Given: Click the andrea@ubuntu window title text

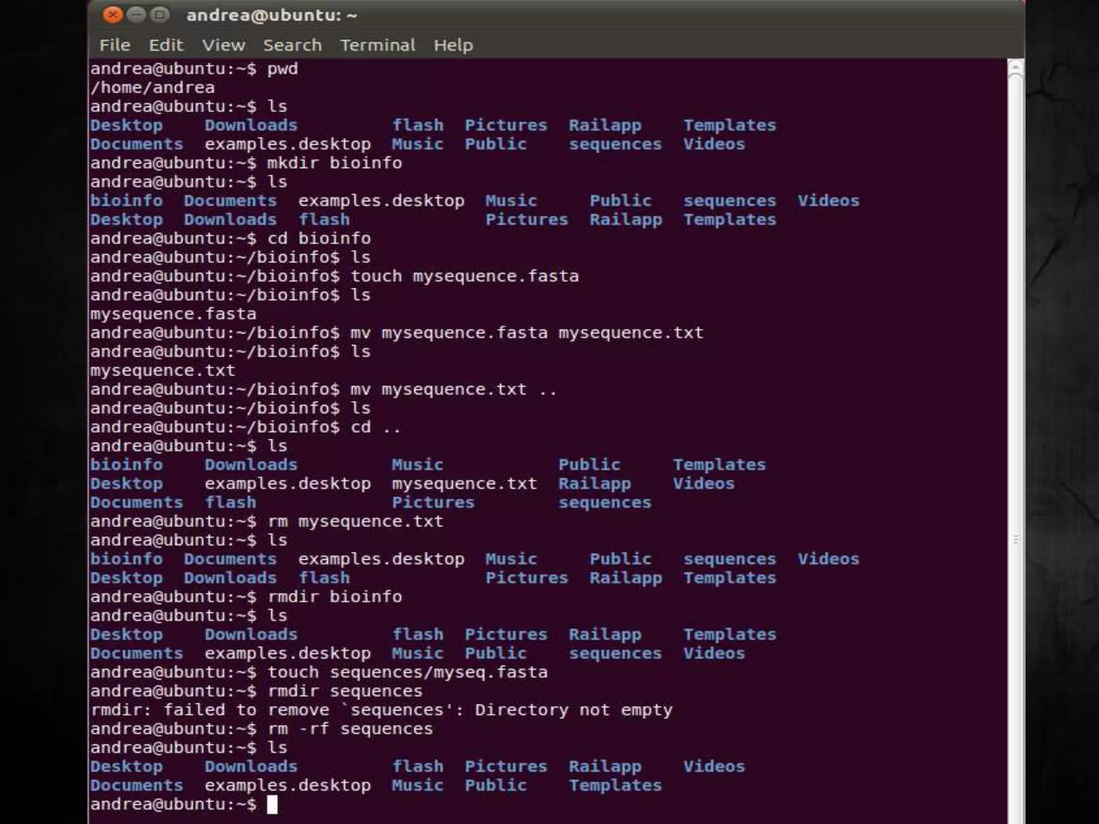Looking at the screenshot, I should tap(271, 16).
